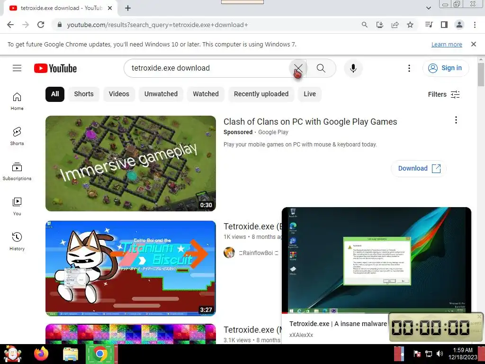
Task: Close the tetroxide.exe download browser tab
Action: coord(110,8)
